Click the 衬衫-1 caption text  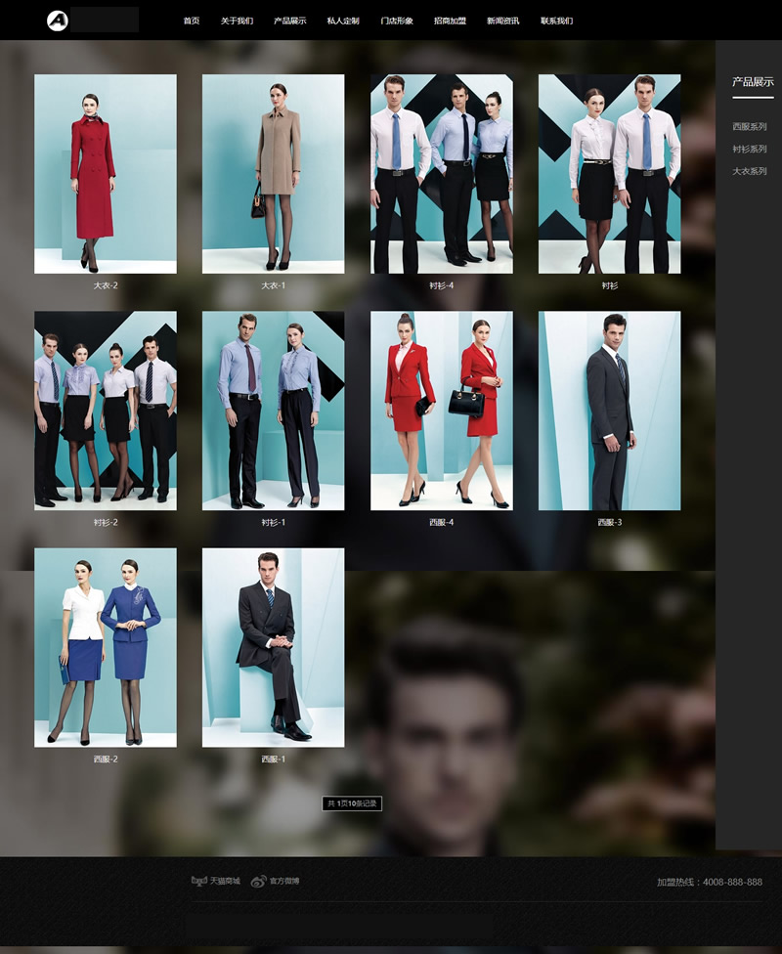[x=274, y=522]
